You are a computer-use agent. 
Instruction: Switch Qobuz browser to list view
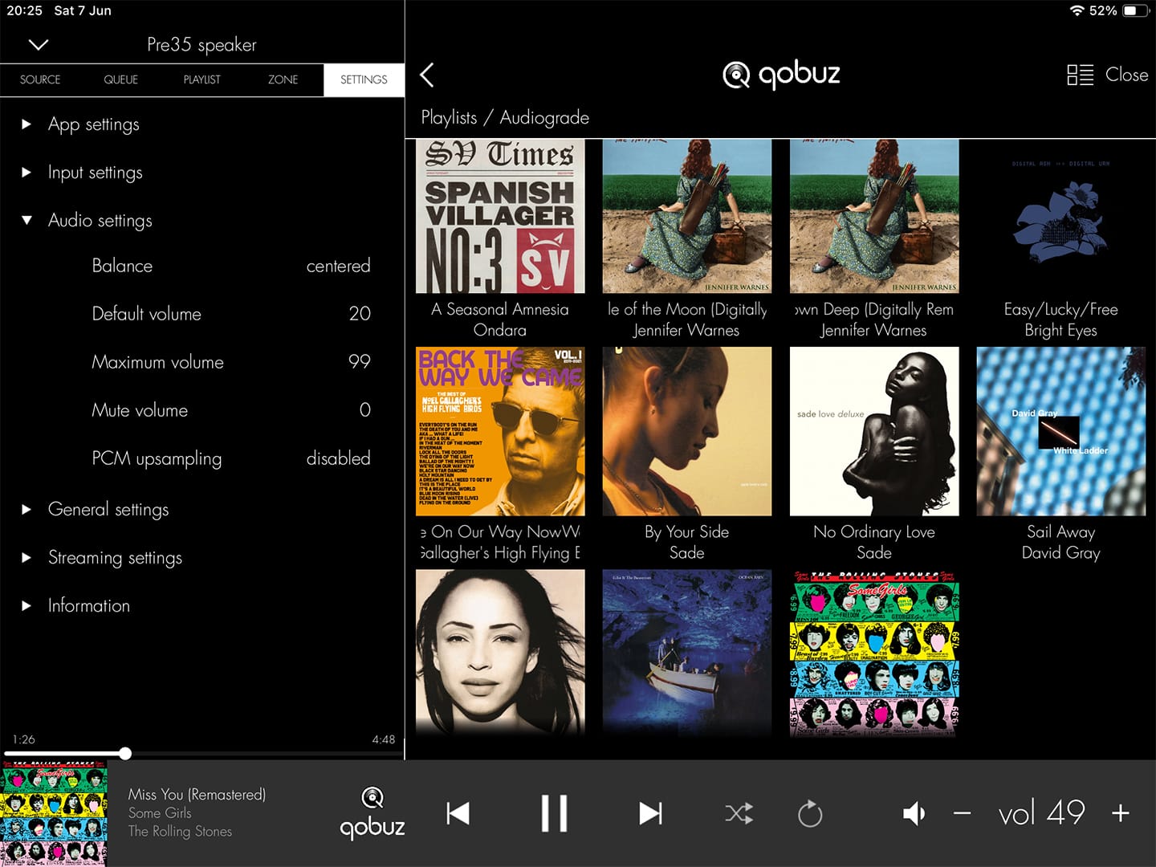[1080, 75]
